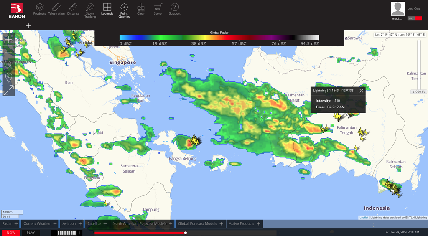Click the Sumatera Selatan map label
Screen dimensions: 428x236
point(129,168)
